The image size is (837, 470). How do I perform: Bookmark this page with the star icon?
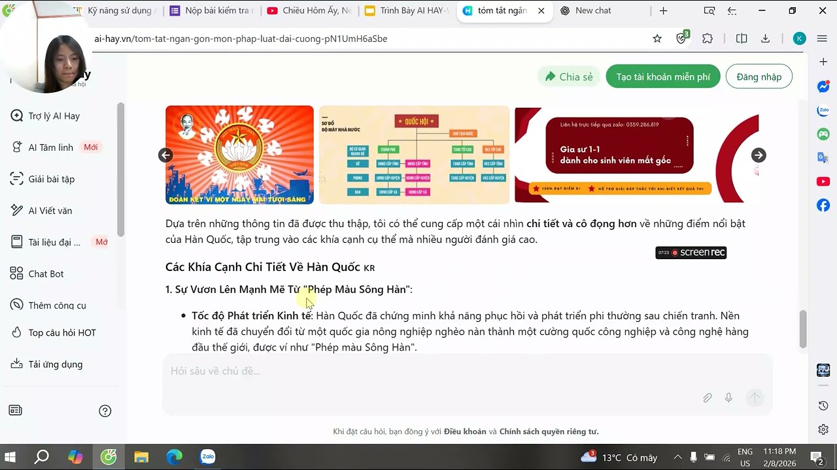tap(657, 39)
